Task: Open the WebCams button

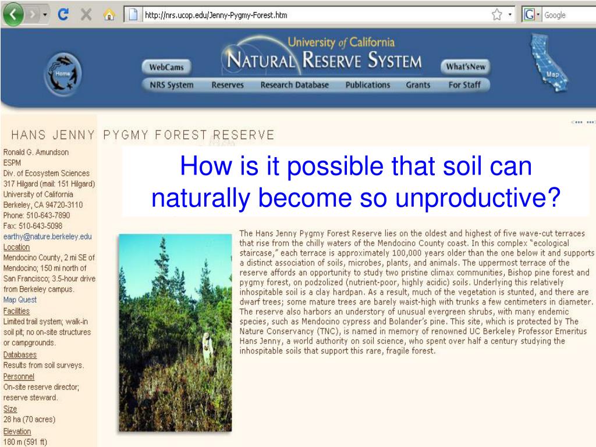Action: point(166,68)
